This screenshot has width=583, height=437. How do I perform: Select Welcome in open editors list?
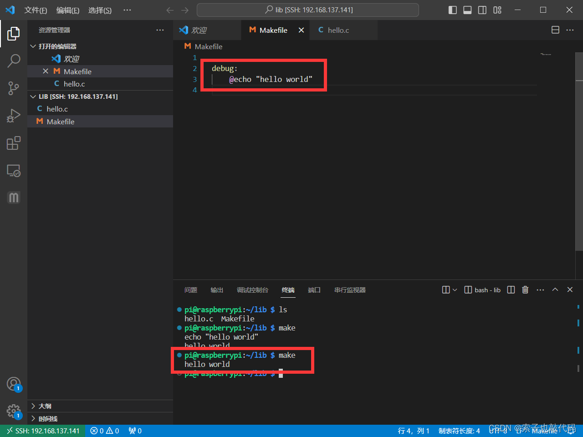[100, 59]
